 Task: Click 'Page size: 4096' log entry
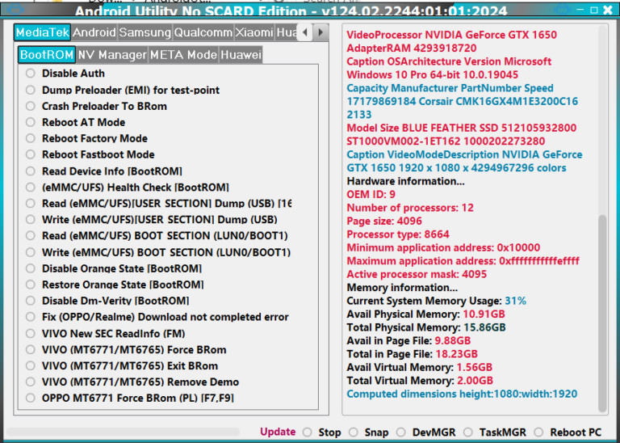[x=384, y=221]
